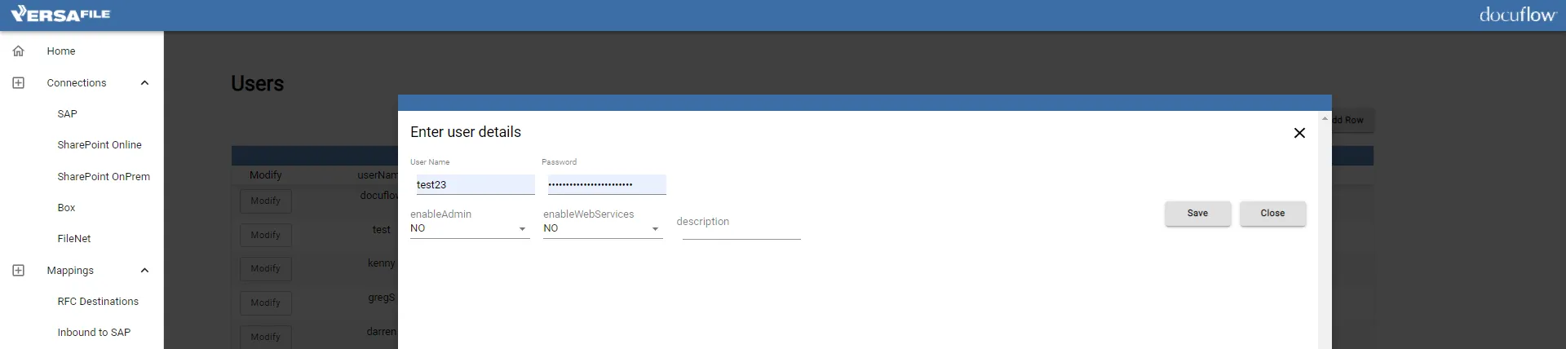Click Modify for the test user row

tap(265, 235)
